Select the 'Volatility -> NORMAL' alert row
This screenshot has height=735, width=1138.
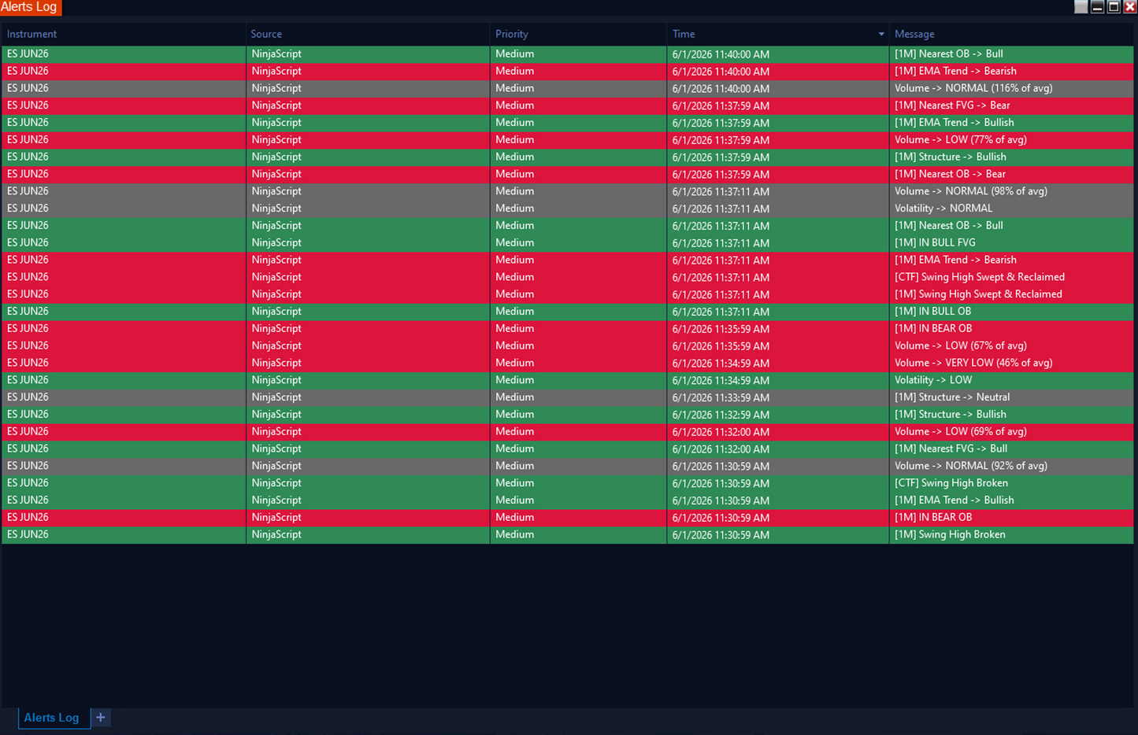(568, 209)
